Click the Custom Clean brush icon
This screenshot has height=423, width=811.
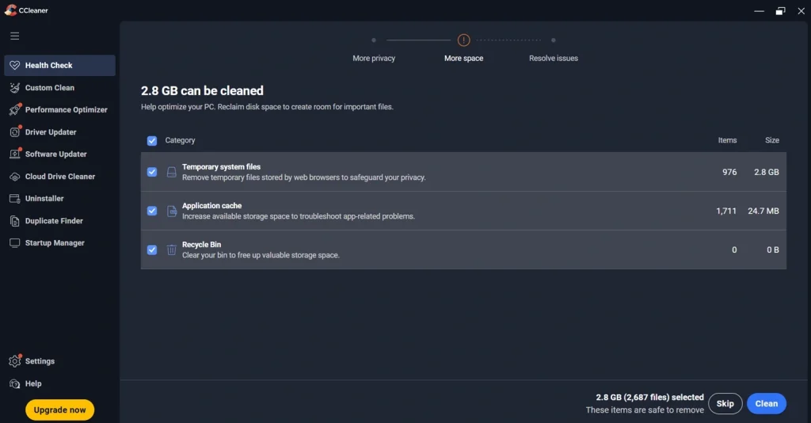pyautogui.click(x=14, y=88)
